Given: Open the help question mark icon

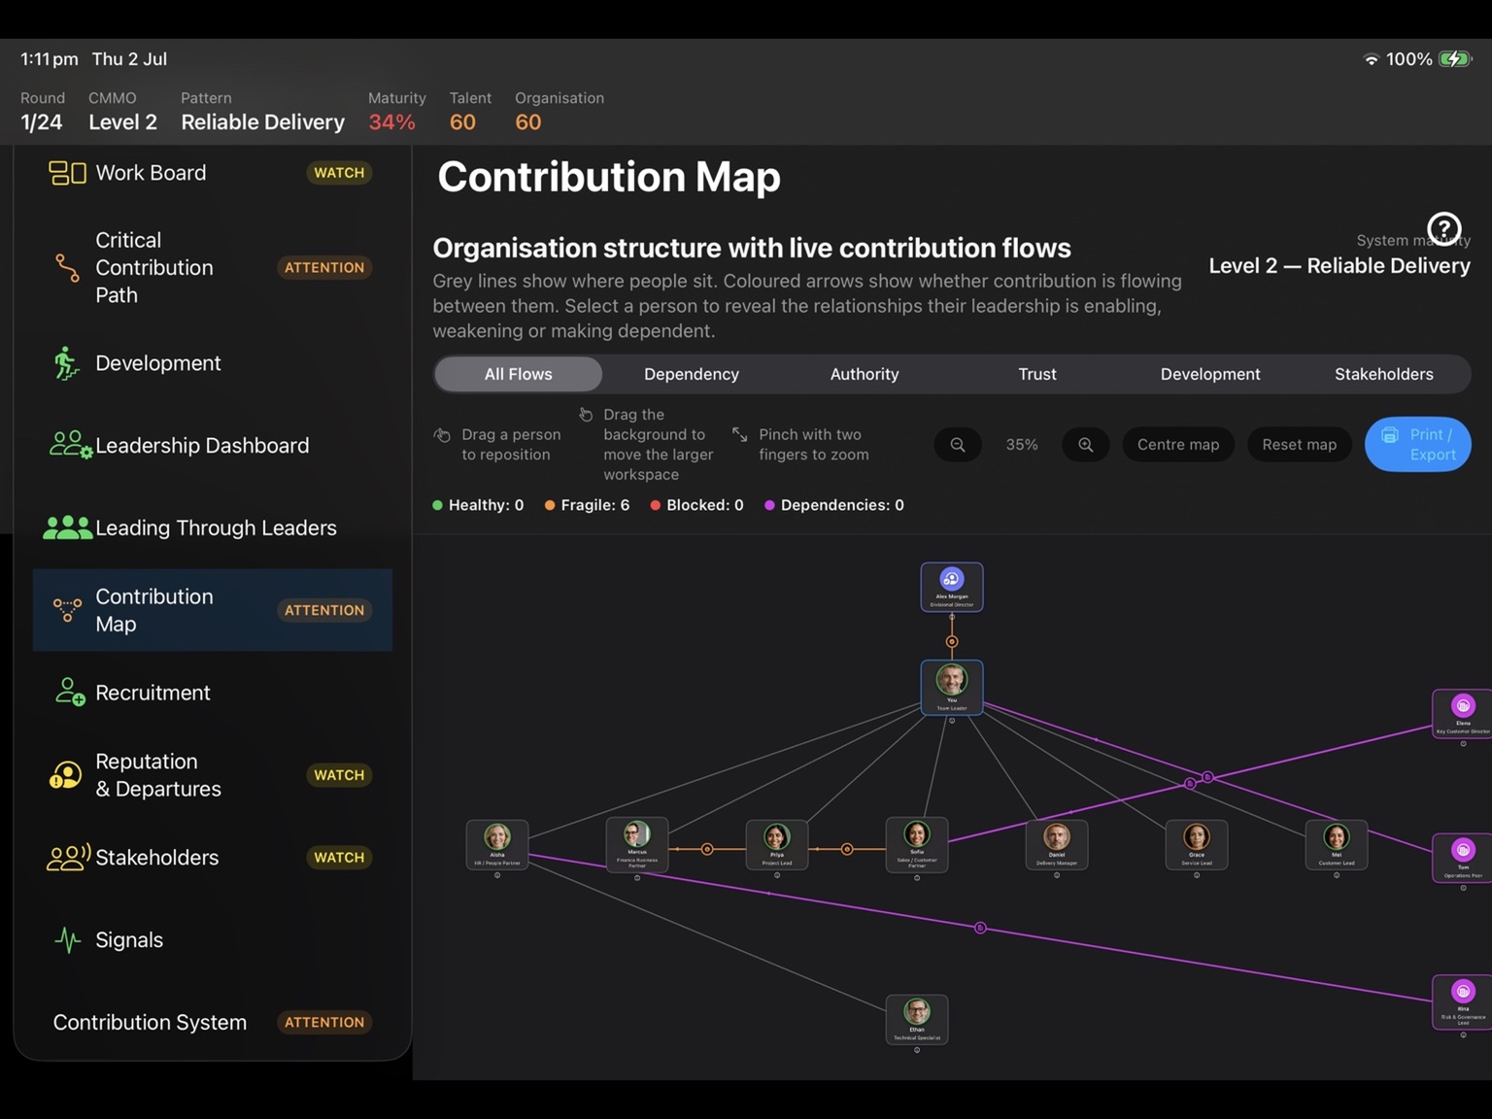Looking at the screenshot, I should [x=1444, y=229].
